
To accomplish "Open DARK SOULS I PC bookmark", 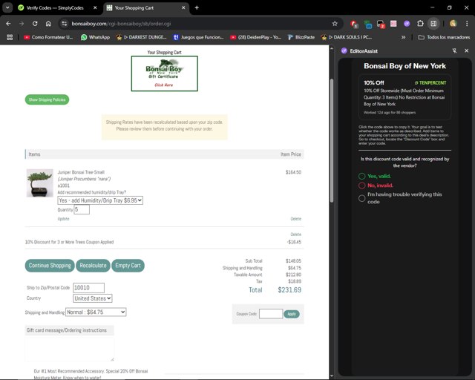I will pyautogui.click(x=347, y=37).
